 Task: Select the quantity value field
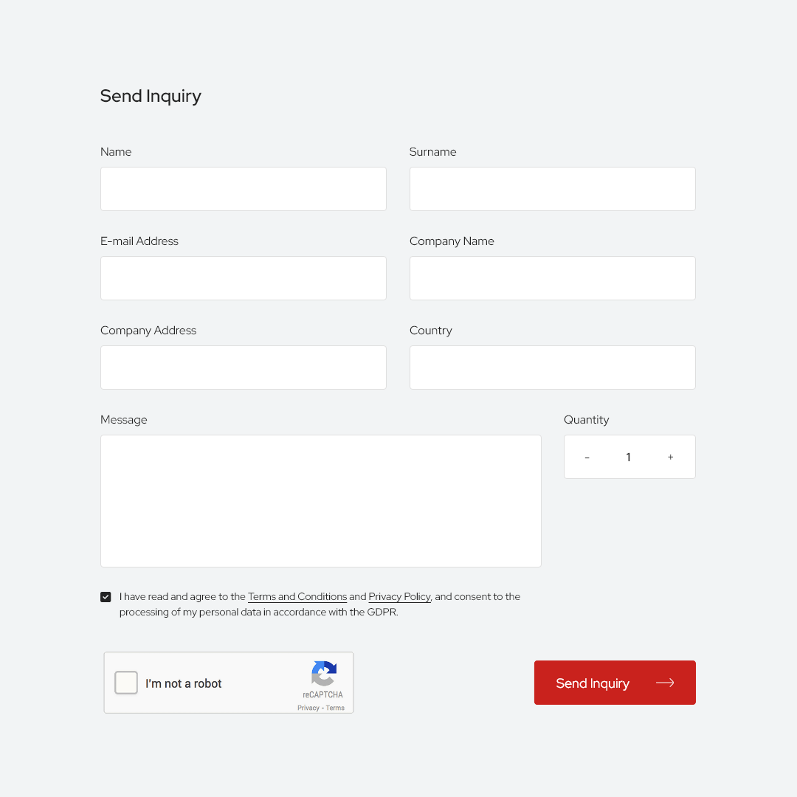628,458
